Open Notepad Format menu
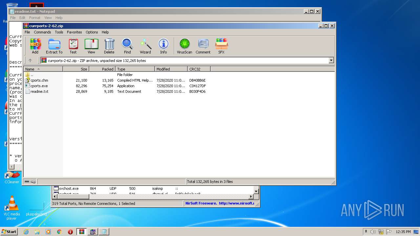 pyautogui.click(x=35, y=18)
